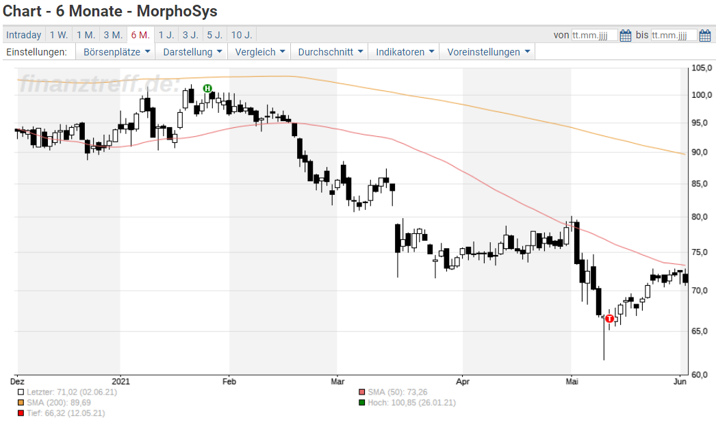Click the pink SMA (50) legend swatch
Screen dimensions: 716x424
click(362, 392)
